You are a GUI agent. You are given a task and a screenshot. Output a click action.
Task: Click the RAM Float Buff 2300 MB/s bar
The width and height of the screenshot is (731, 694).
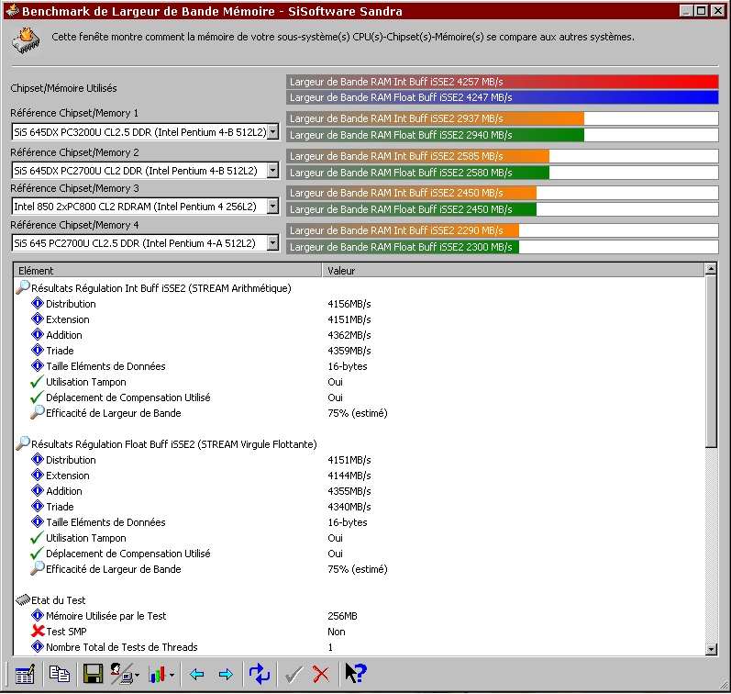pyautogui.click(x=403, y=247)
